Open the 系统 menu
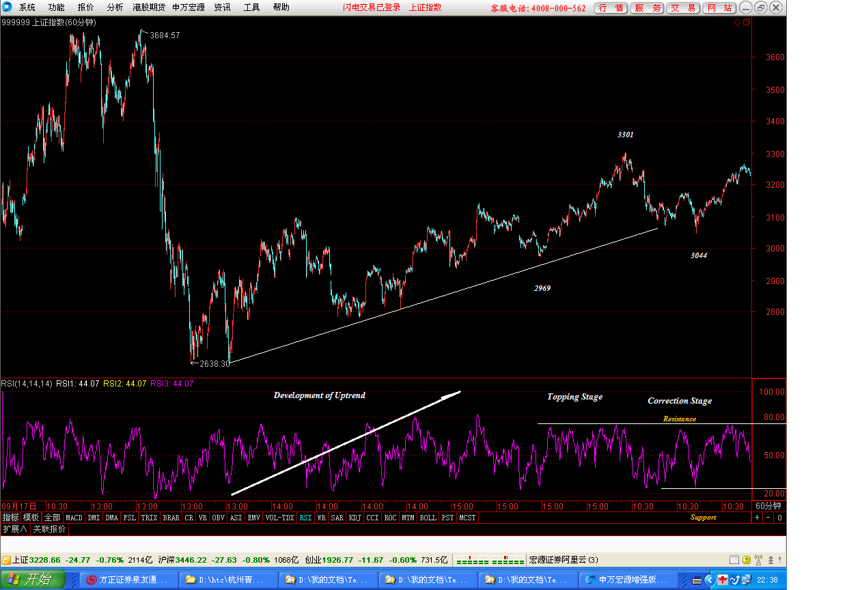The image size is (860, 590). coord(27,8)
